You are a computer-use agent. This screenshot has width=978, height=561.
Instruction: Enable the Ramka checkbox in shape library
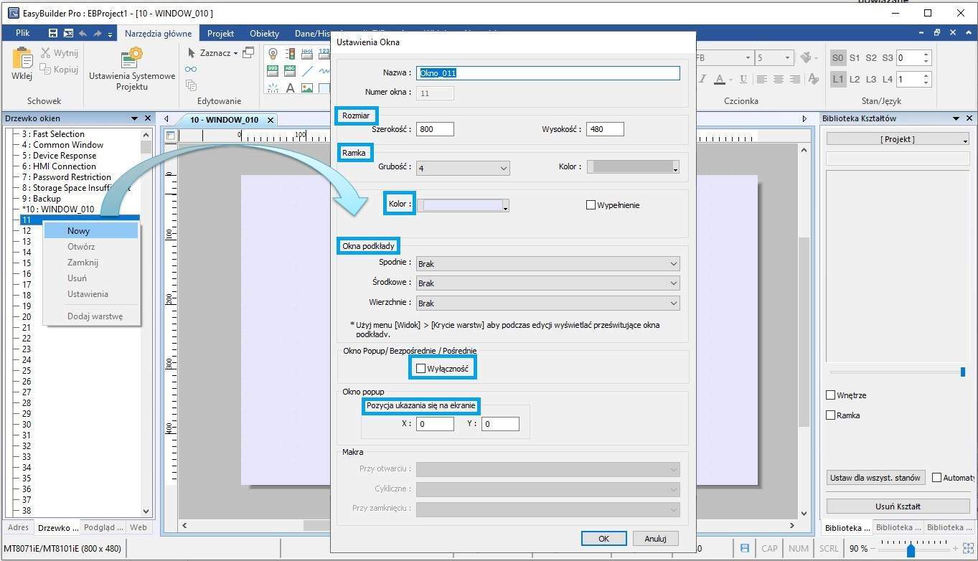(830, 415)
